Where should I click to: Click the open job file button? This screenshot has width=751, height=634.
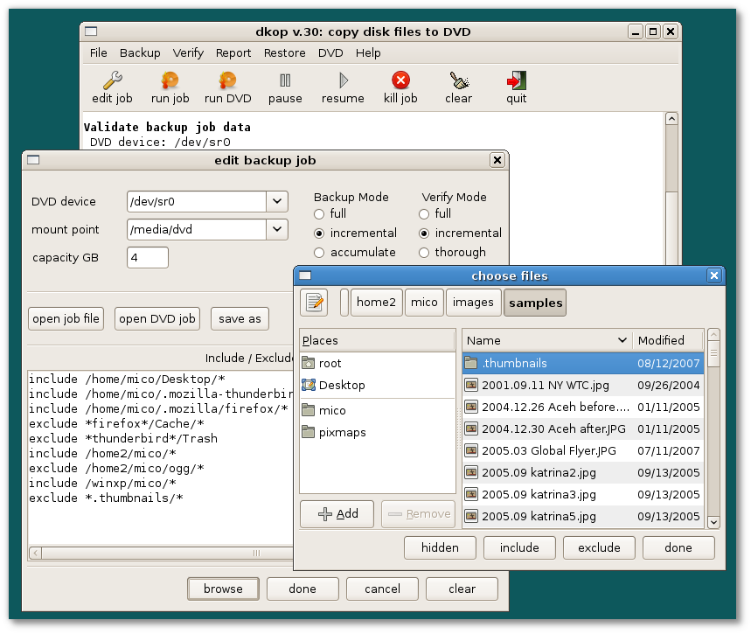click(x=66, y=318)
